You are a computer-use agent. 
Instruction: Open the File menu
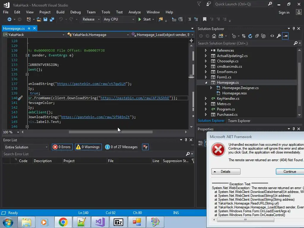[x=6, y=12]
